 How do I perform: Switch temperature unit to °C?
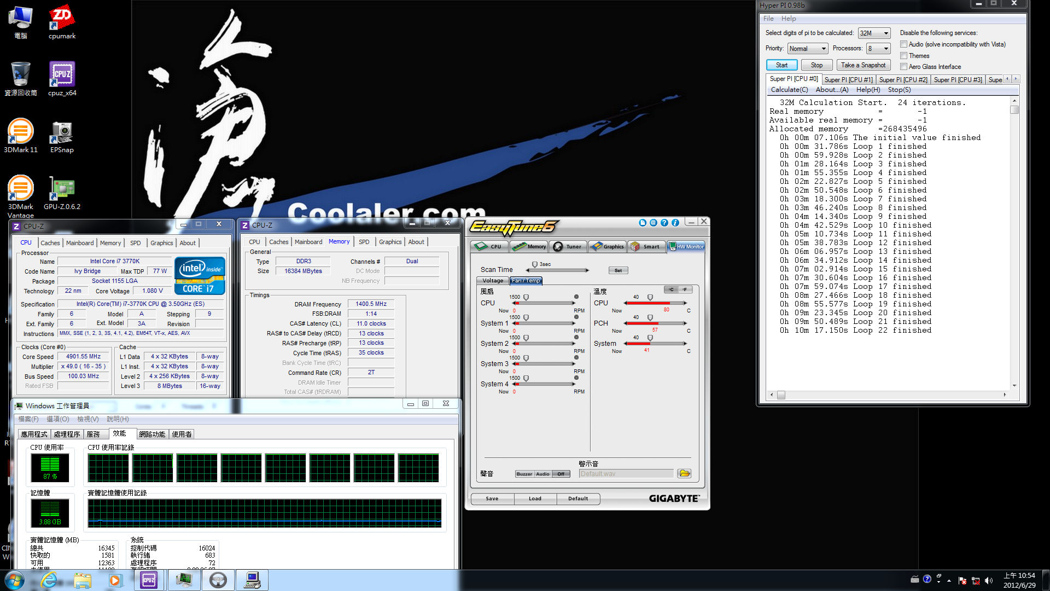[671, 289]
